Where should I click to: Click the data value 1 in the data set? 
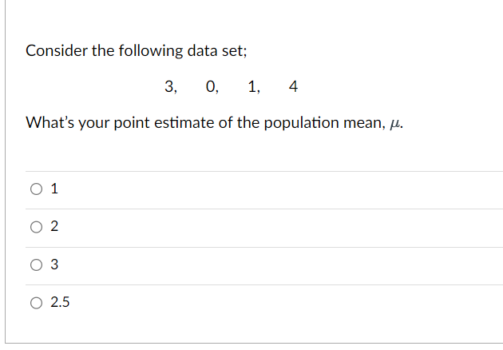[x=252, y=86]
